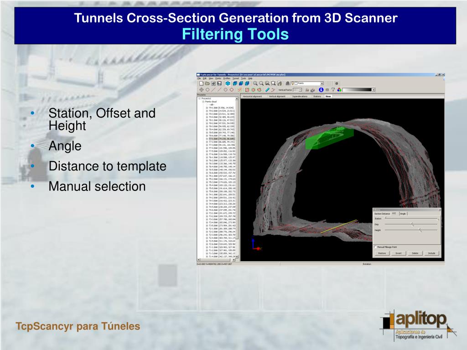The image size is (467, 350).
Task: Switch to Superelevations tab
Action: (x=300, y=97)
